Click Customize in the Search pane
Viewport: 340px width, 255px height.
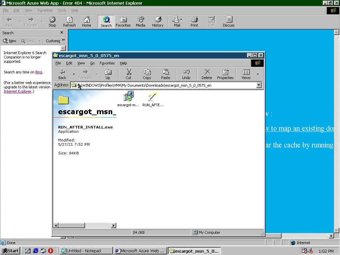click(x=53, y=41)
